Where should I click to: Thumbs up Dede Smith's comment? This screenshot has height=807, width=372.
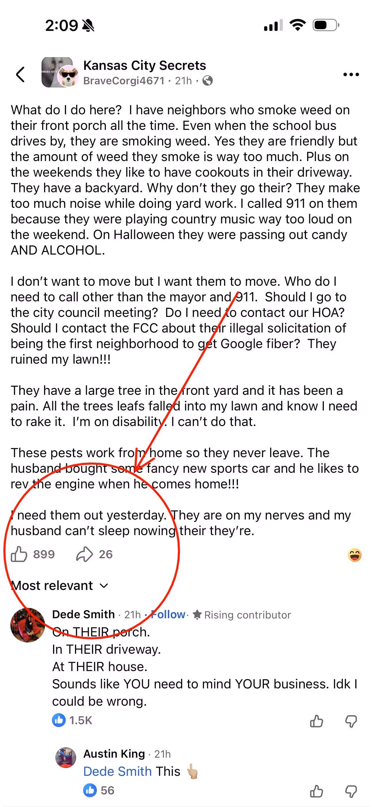316,721
